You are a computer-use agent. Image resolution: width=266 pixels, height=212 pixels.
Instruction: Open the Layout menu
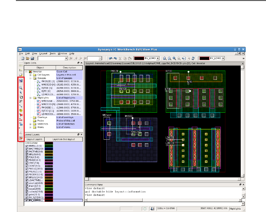[x=43, y=53]
